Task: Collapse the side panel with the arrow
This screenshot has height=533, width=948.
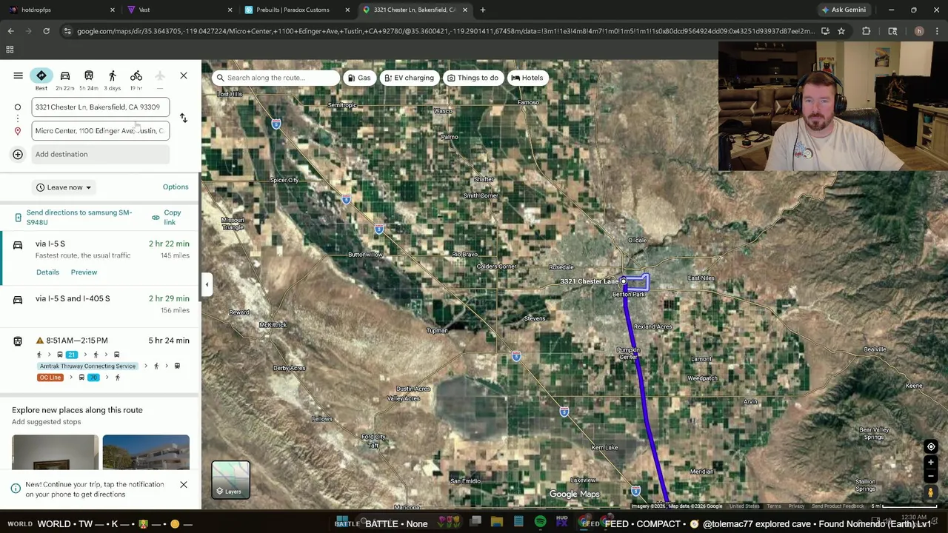Action: click(x=207, y=284)
